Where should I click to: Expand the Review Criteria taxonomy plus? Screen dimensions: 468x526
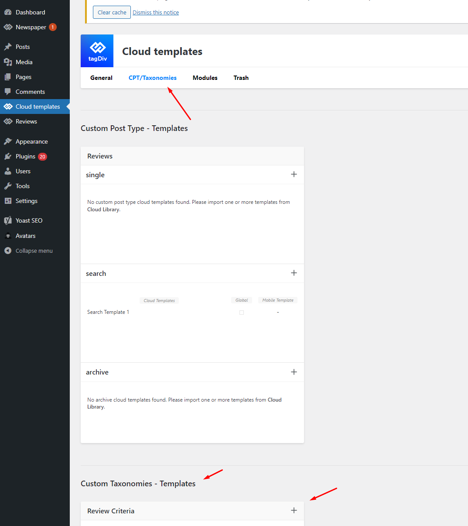[294, 510]
